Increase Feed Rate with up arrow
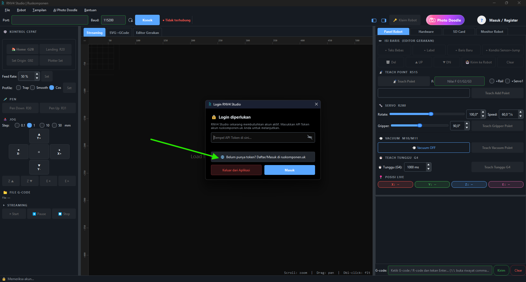This screenshot has height=282, width=526. tap(37, 74)
